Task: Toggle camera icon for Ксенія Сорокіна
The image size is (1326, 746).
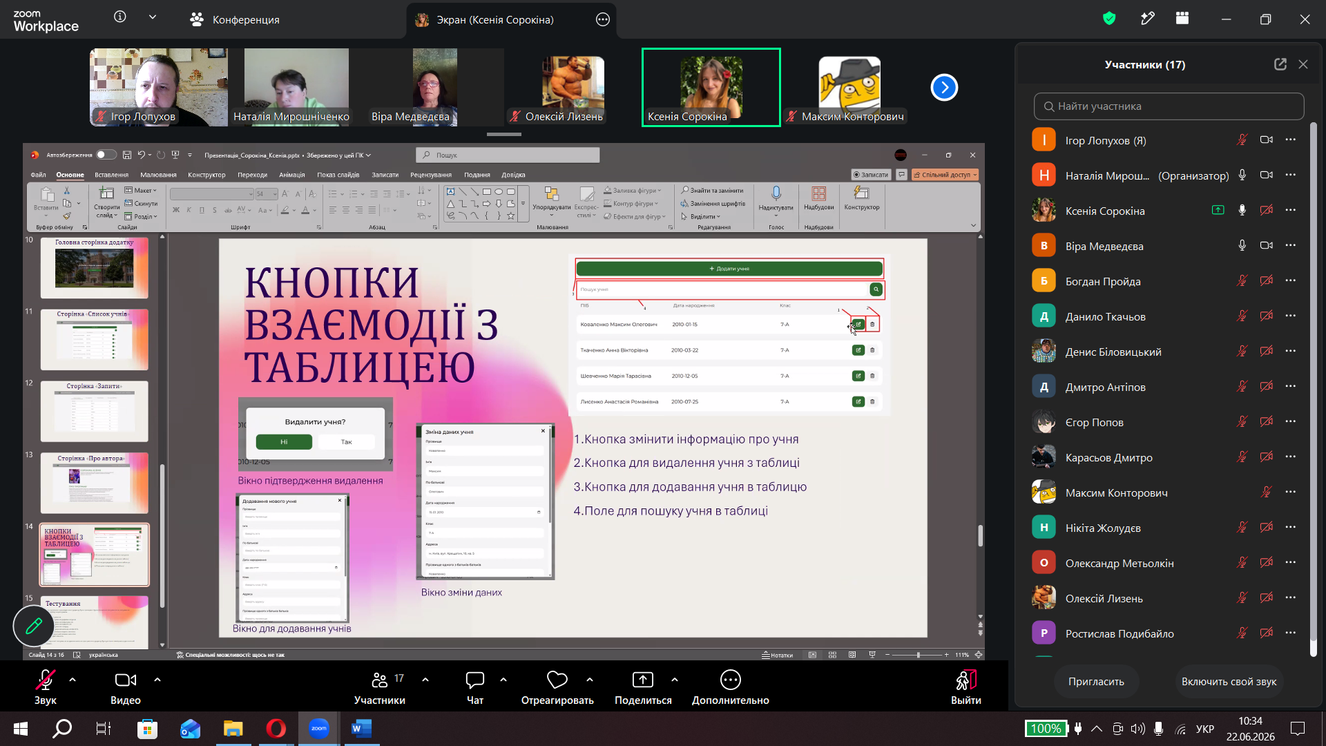Action: pos(1266,210)
